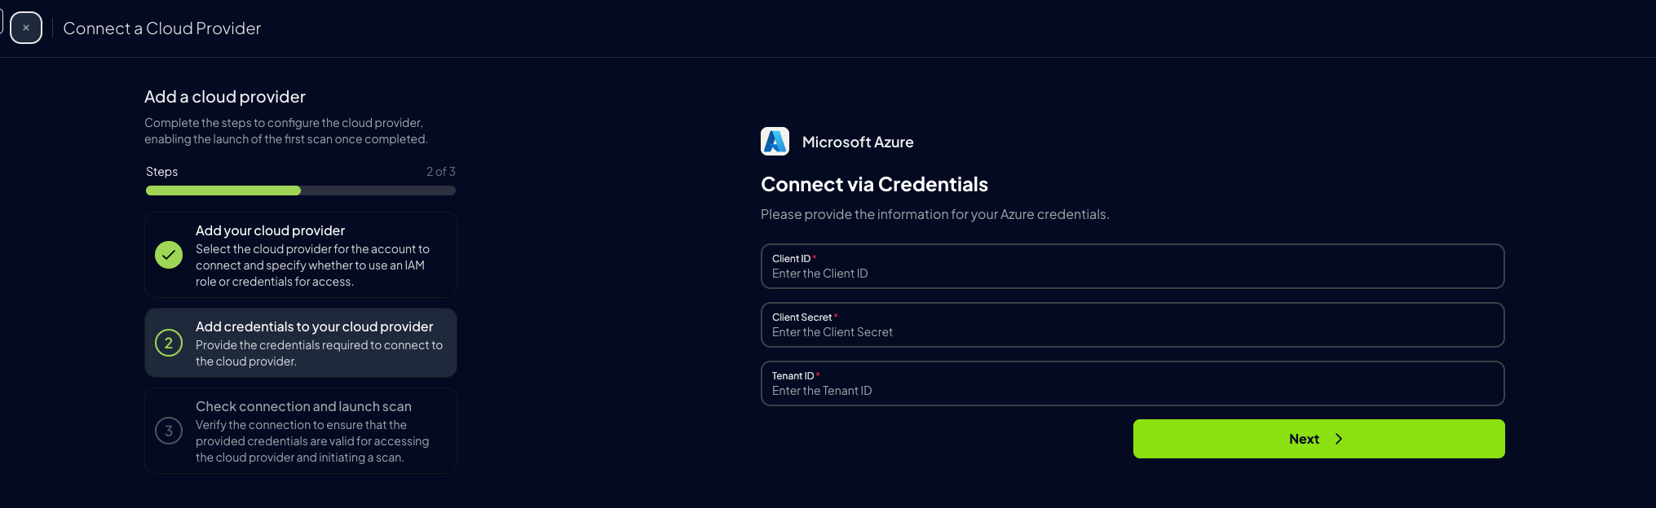Click 'Complete the steps to configure' description

(286, 131)
